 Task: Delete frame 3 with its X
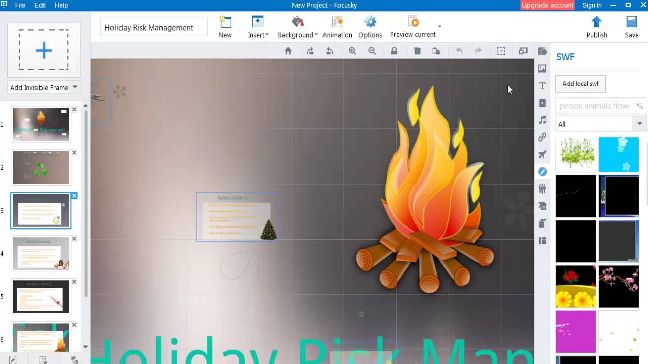click(x=74, y=196)
